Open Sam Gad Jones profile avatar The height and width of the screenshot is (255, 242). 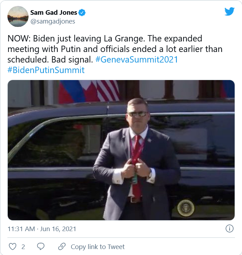[18, 17]
